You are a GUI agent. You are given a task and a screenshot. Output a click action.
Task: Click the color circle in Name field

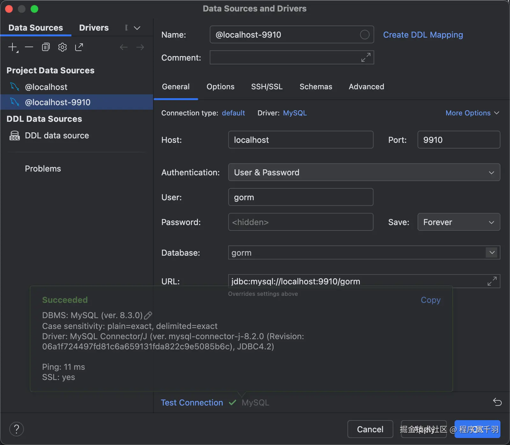click(365, 34)
